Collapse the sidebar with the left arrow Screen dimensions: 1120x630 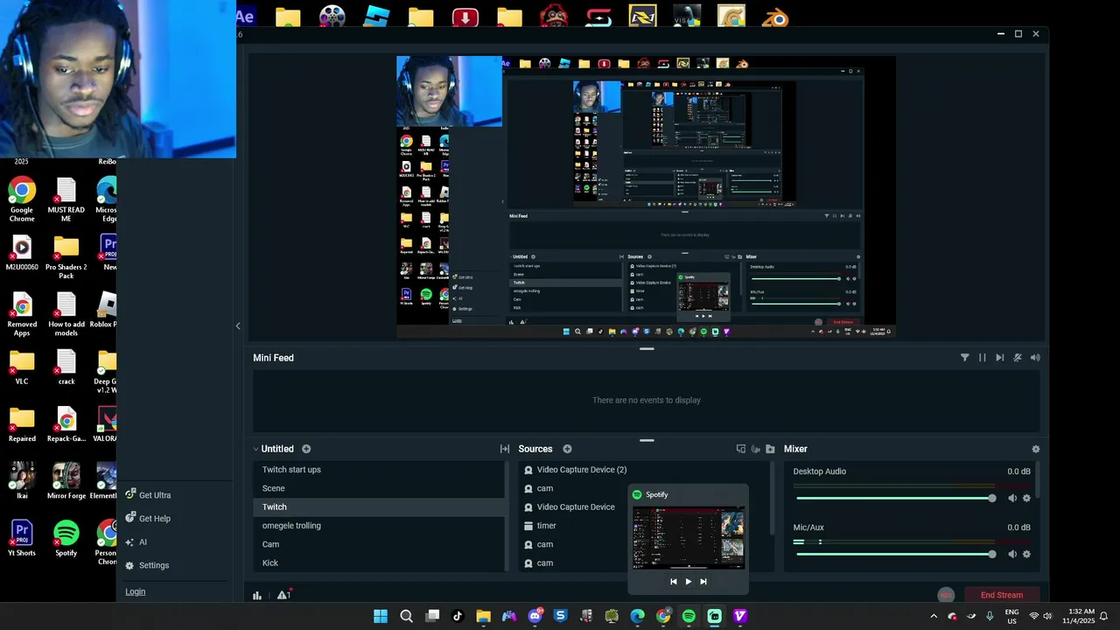[238, 325]
